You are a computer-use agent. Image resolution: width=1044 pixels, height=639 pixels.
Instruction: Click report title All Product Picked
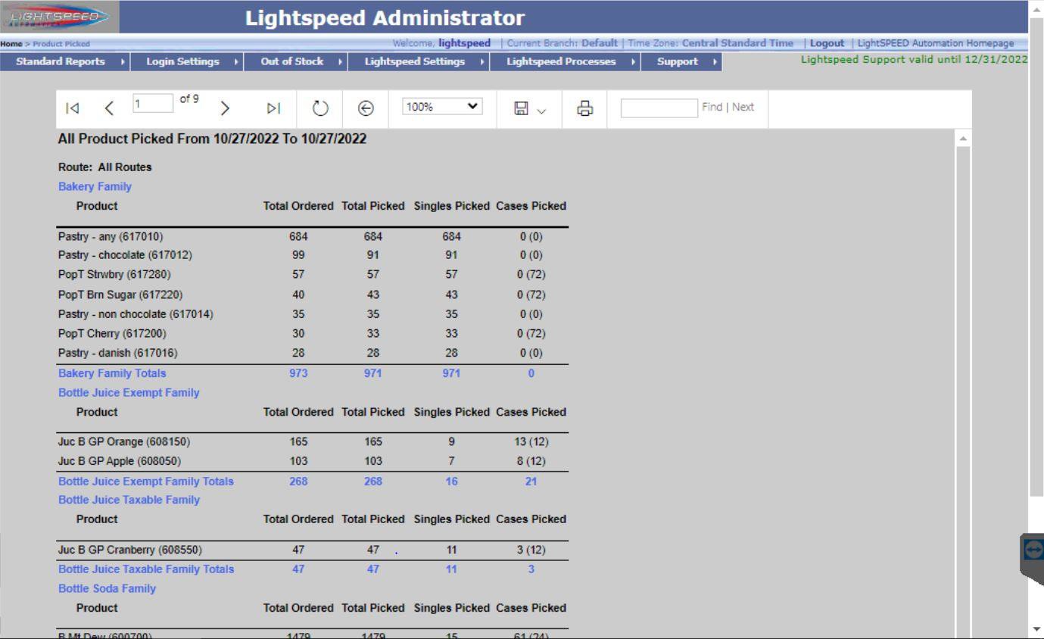212,139
